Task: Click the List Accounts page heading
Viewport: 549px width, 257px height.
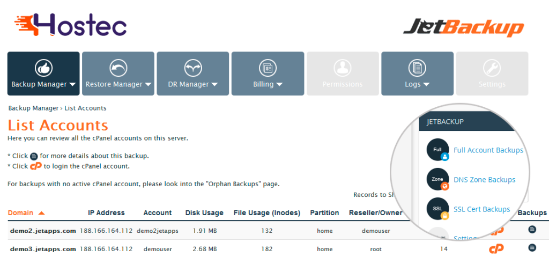Action: [58, 125]
